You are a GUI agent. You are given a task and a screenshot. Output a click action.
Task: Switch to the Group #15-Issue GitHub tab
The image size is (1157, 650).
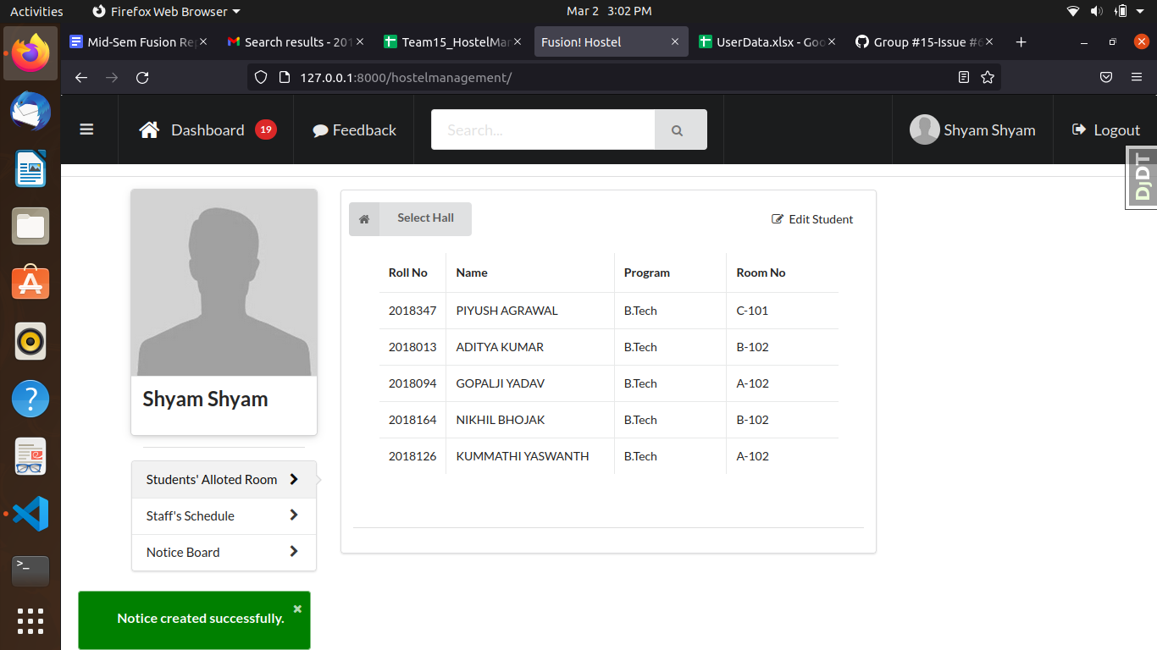(x=925, y=41)
